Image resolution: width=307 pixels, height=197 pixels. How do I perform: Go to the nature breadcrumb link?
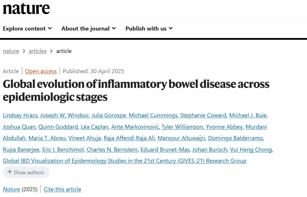pos(11,51)
